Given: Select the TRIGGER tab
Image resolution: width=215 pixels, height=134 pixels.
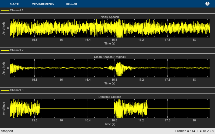Looking at the screenshot, I should point(71,4).
